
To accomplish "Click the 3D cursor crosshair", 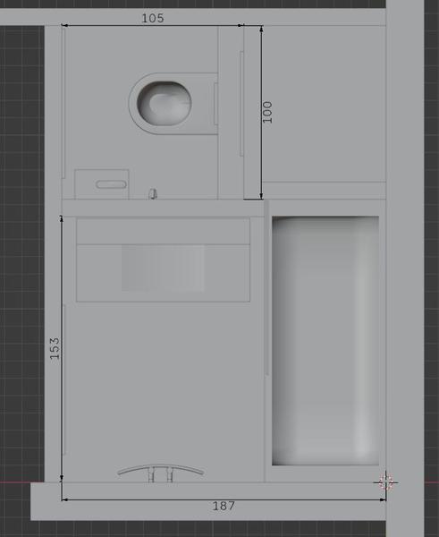I will pos(385,483).
